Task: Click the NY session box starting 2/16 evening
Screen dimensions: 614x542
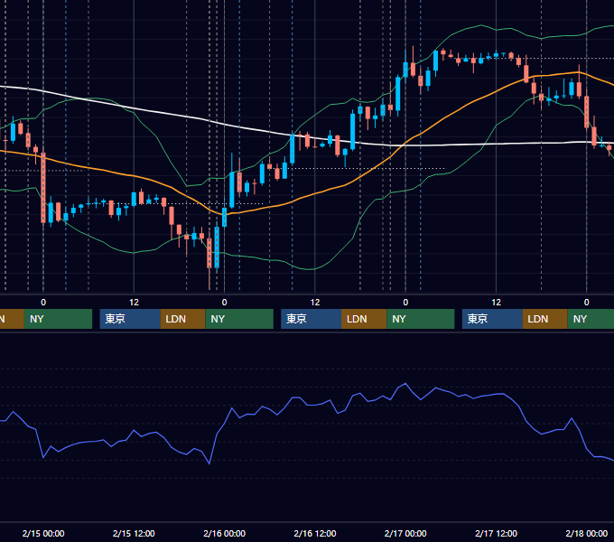Action: [x=421, y=319]
